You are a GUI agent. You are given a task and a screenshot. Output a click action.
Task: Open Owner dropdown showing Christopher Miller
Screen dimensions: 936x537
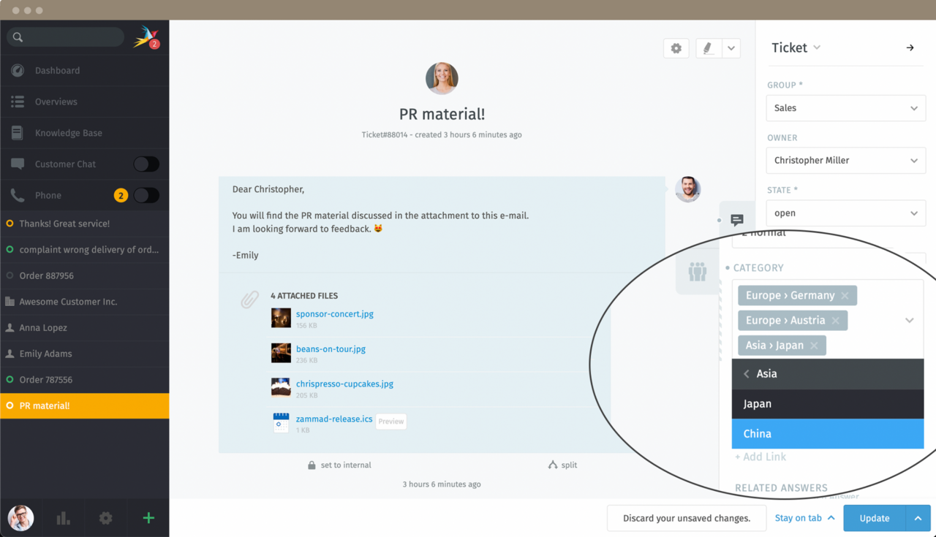tap(845, 161)
